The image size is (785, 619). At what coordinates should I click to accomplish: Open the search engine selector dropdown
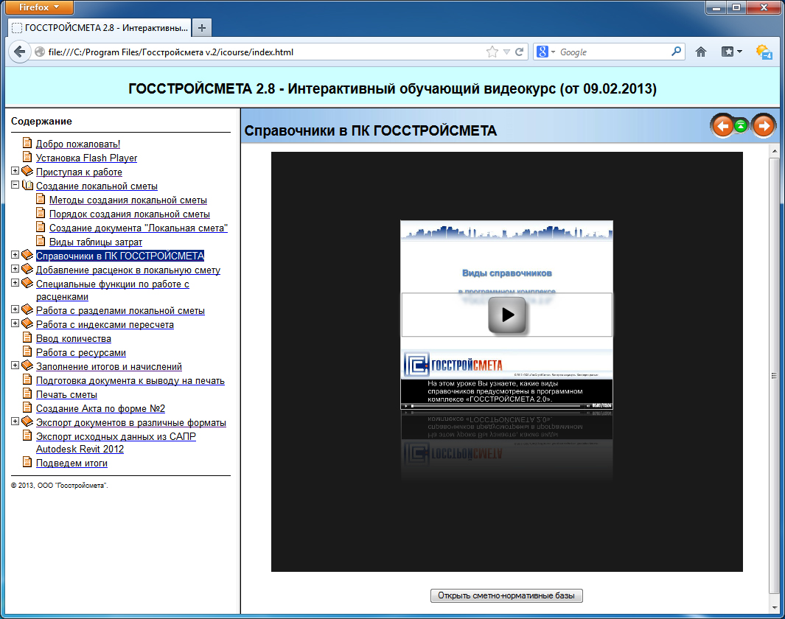[x=545, y=52]
